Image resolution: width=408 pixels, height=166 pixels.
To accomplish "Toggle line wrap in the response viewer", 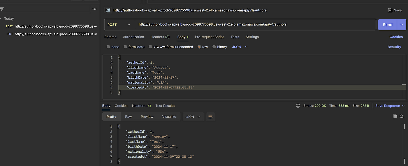I will tap(210, 117).
